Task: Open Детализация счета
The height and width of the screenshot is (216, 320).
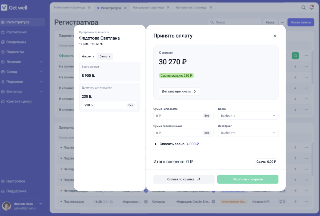Action: (179, 91)
